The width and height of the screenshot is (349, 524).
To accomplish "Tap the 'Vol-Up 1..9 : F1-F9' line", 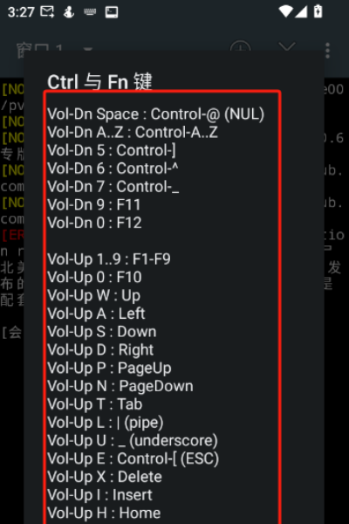I will pyautogui.click(x=109, y=259).
